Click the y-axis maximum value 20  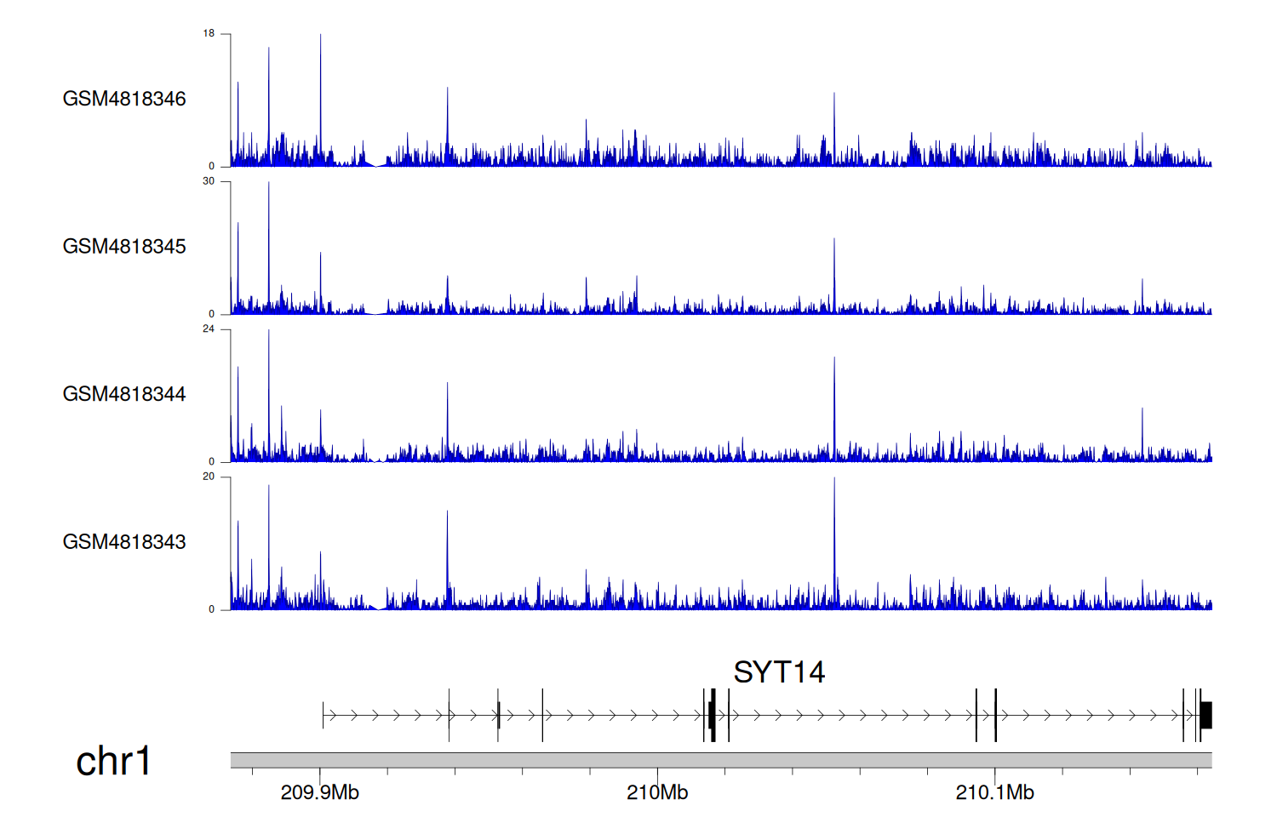pos(209,477)
